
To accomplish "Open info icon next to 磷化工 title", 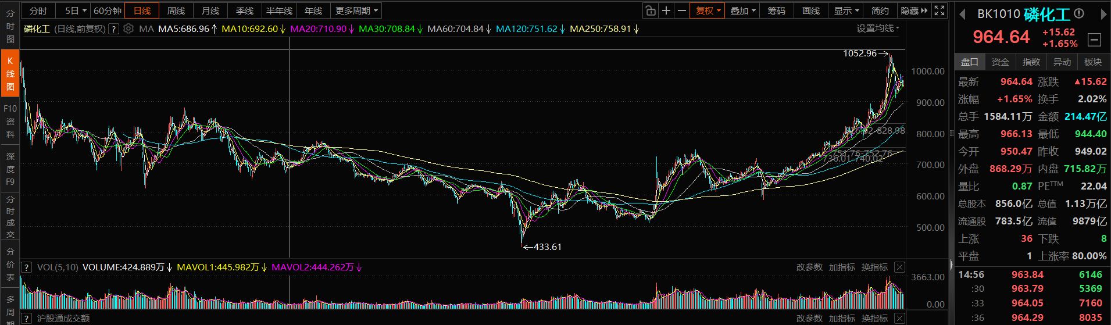I will pos(1078,13).
